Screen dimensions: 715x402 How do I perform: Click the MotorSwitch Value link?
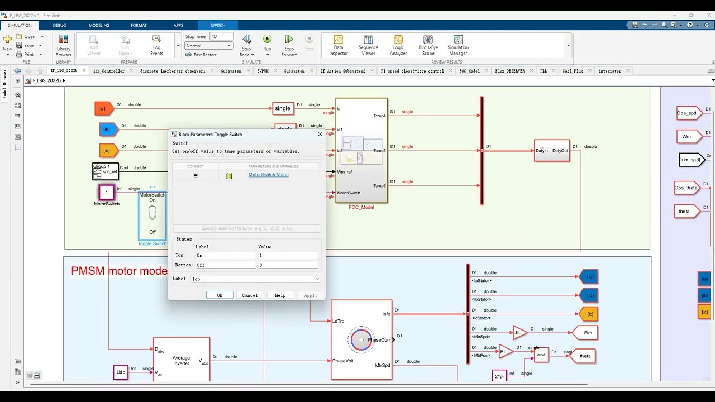(268, 175)
